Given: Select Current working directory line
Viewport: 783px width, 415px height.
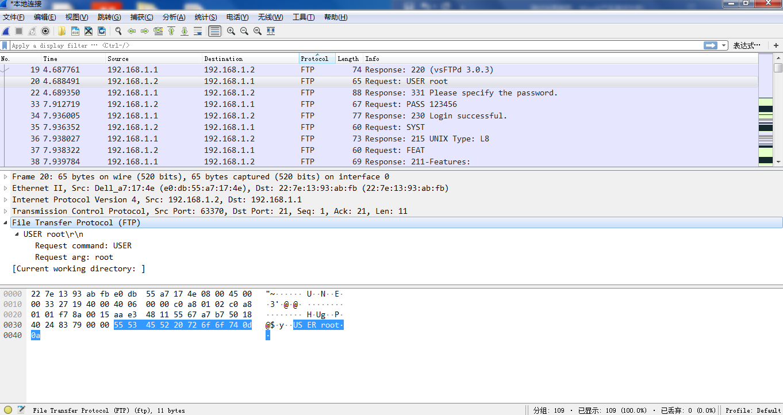Looking at the screenshot, I should (x=79, y=268).
